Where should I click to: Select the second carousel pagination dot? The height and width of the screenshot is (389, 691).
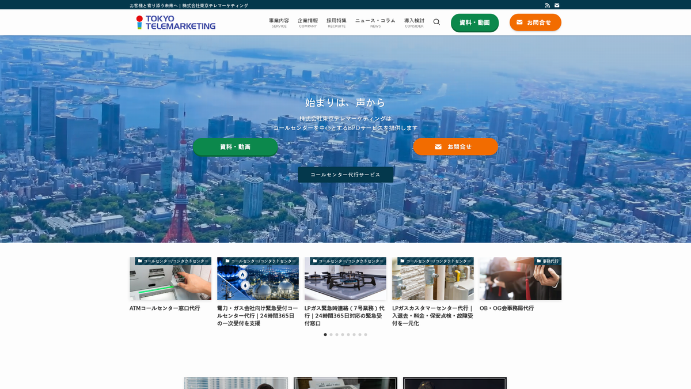coord(331,334)
